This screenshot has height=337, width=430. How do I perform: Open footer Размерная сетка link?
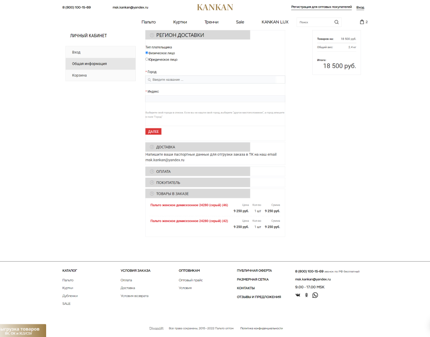tap(253, 279)
